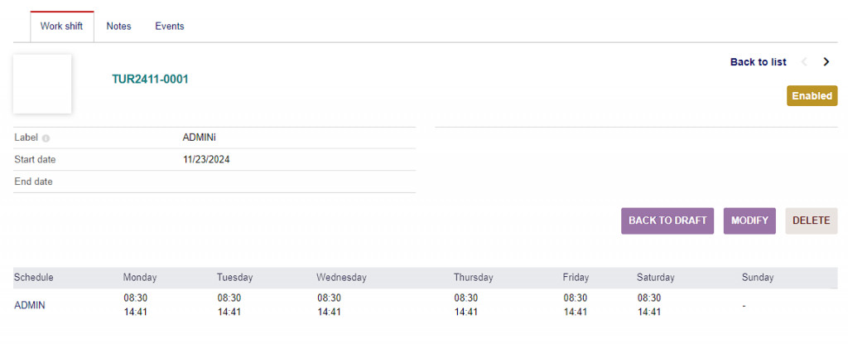Click the ADMINi label value
This screenshot has height=344, width=848.
click(199, 138)
